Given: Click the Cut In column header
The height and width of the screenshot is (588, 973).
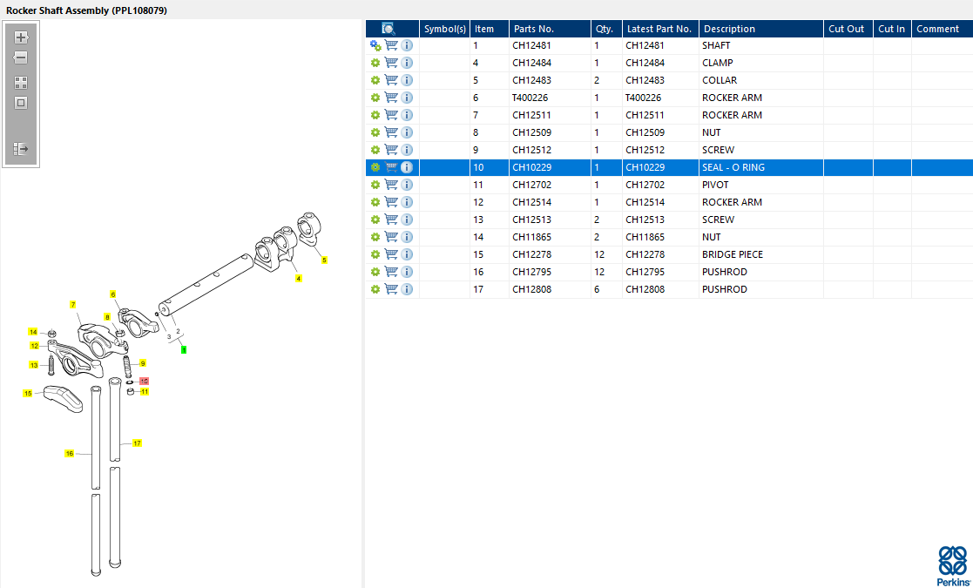Looking at the screenshot, I should 892,29.
